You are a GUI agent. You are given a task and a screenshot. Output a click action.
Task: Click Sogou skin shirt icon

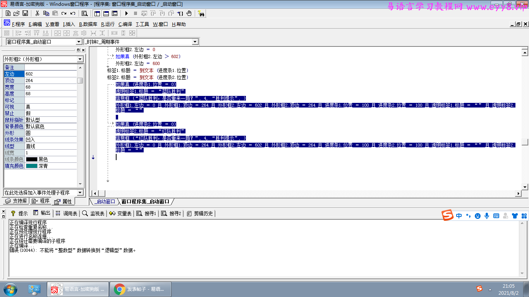pyautogui.click(x=515, y=216)
